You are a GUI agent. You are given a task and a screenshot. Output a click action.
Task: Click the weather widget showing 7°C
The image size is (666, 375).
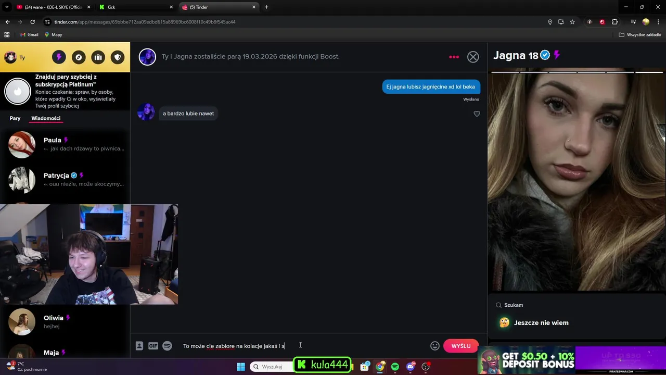pyautogui.click(x=27, y=367)
